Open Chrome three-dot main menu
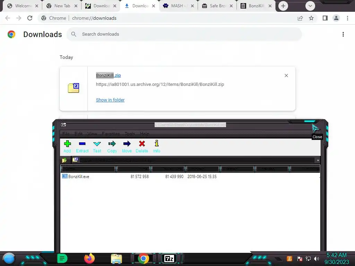The image size is (355, 266). (347, 18)
